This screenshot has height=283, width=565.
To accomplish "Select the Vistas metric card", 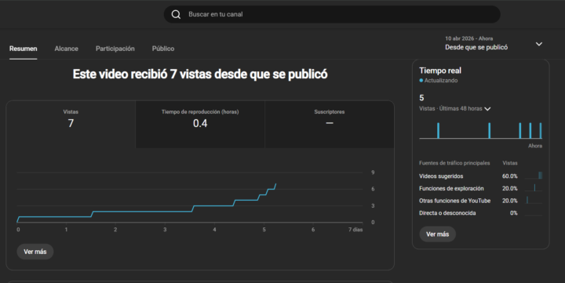I will click(71, 124).
